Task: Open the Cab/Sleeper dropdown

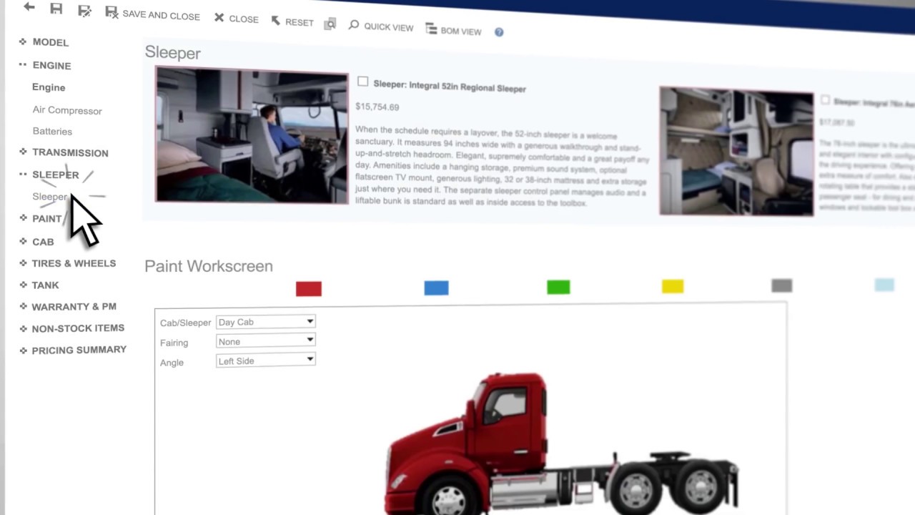Action: pyautogui.click(x=265, y=322)
